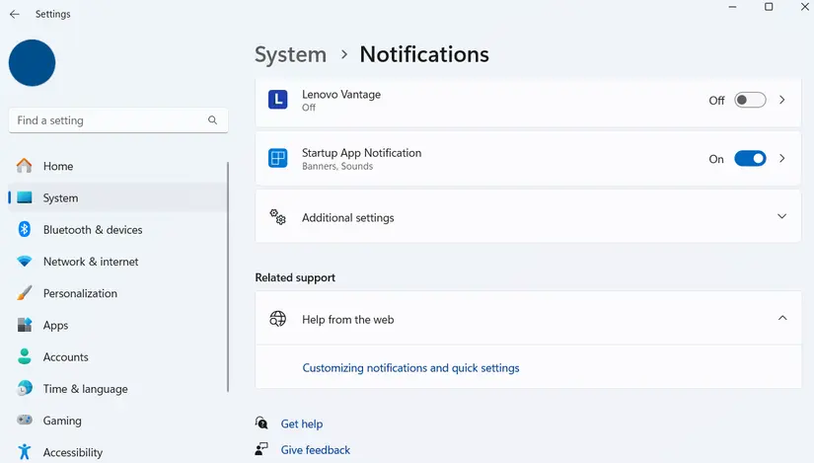The image size is (814, 463).
Task: Select Personalization in the sidebar
Action: (x=80, y=293)
